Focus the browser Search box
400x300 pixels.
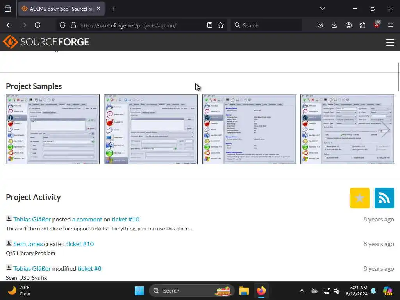(266, 25)
